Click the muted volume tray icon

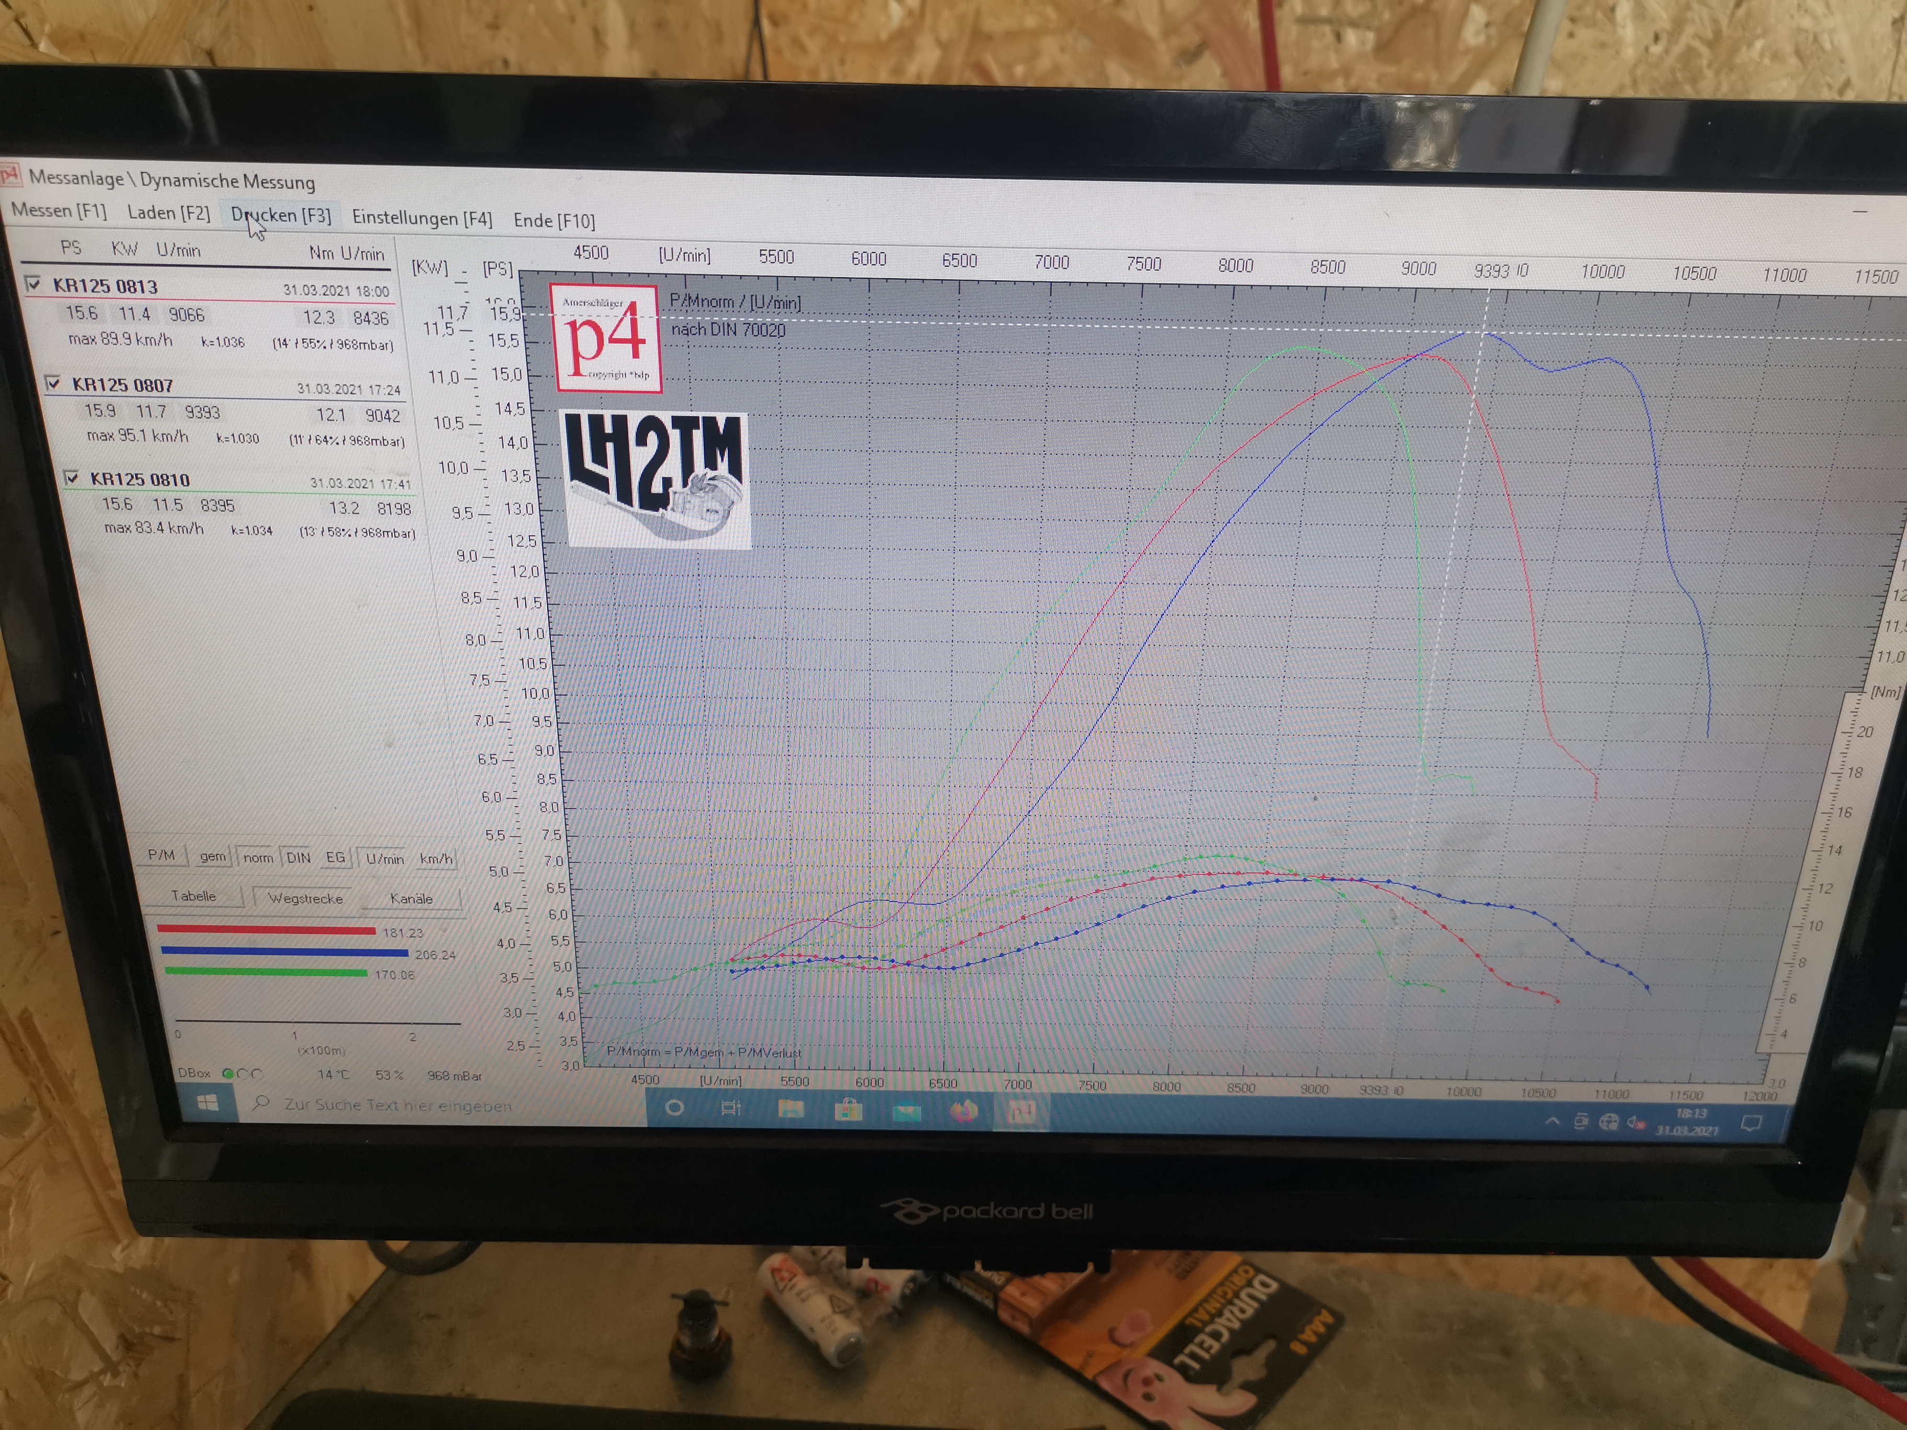1636,1122
